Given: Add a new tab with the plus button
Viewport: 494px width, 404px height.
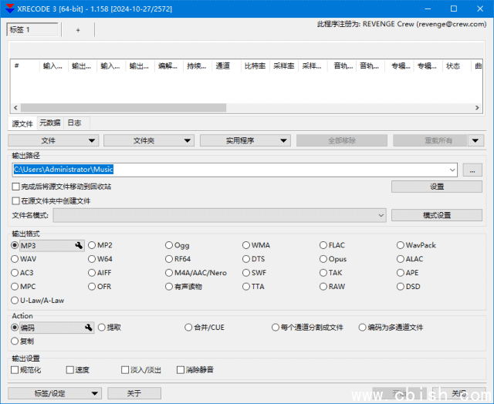Looking at the screenshot, I should pyautogui.click(x=77, y=30).
